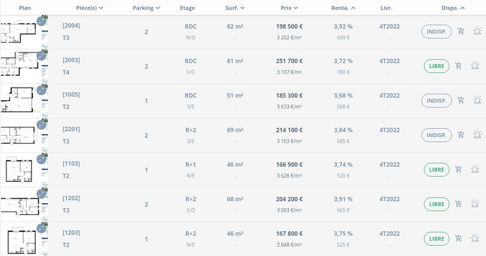486x256 pixels.
Task: Click alert siren icon for lot 2003
Action: click(x=475, y=66)
